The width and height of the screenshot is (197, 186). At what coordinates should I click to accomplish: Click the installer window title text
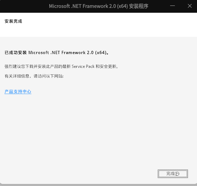[x=99, y=6]
